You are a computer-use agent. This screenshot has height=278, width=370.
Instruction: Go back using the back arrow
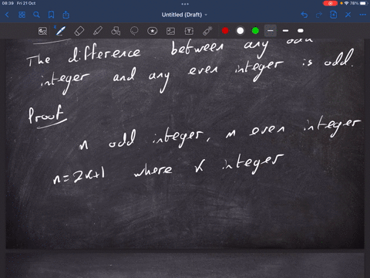(x=7, y=15)
